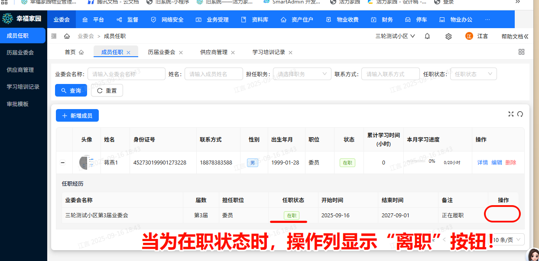
Task: Open the 担任职务 position dropdown
Action: coord(302,74)
